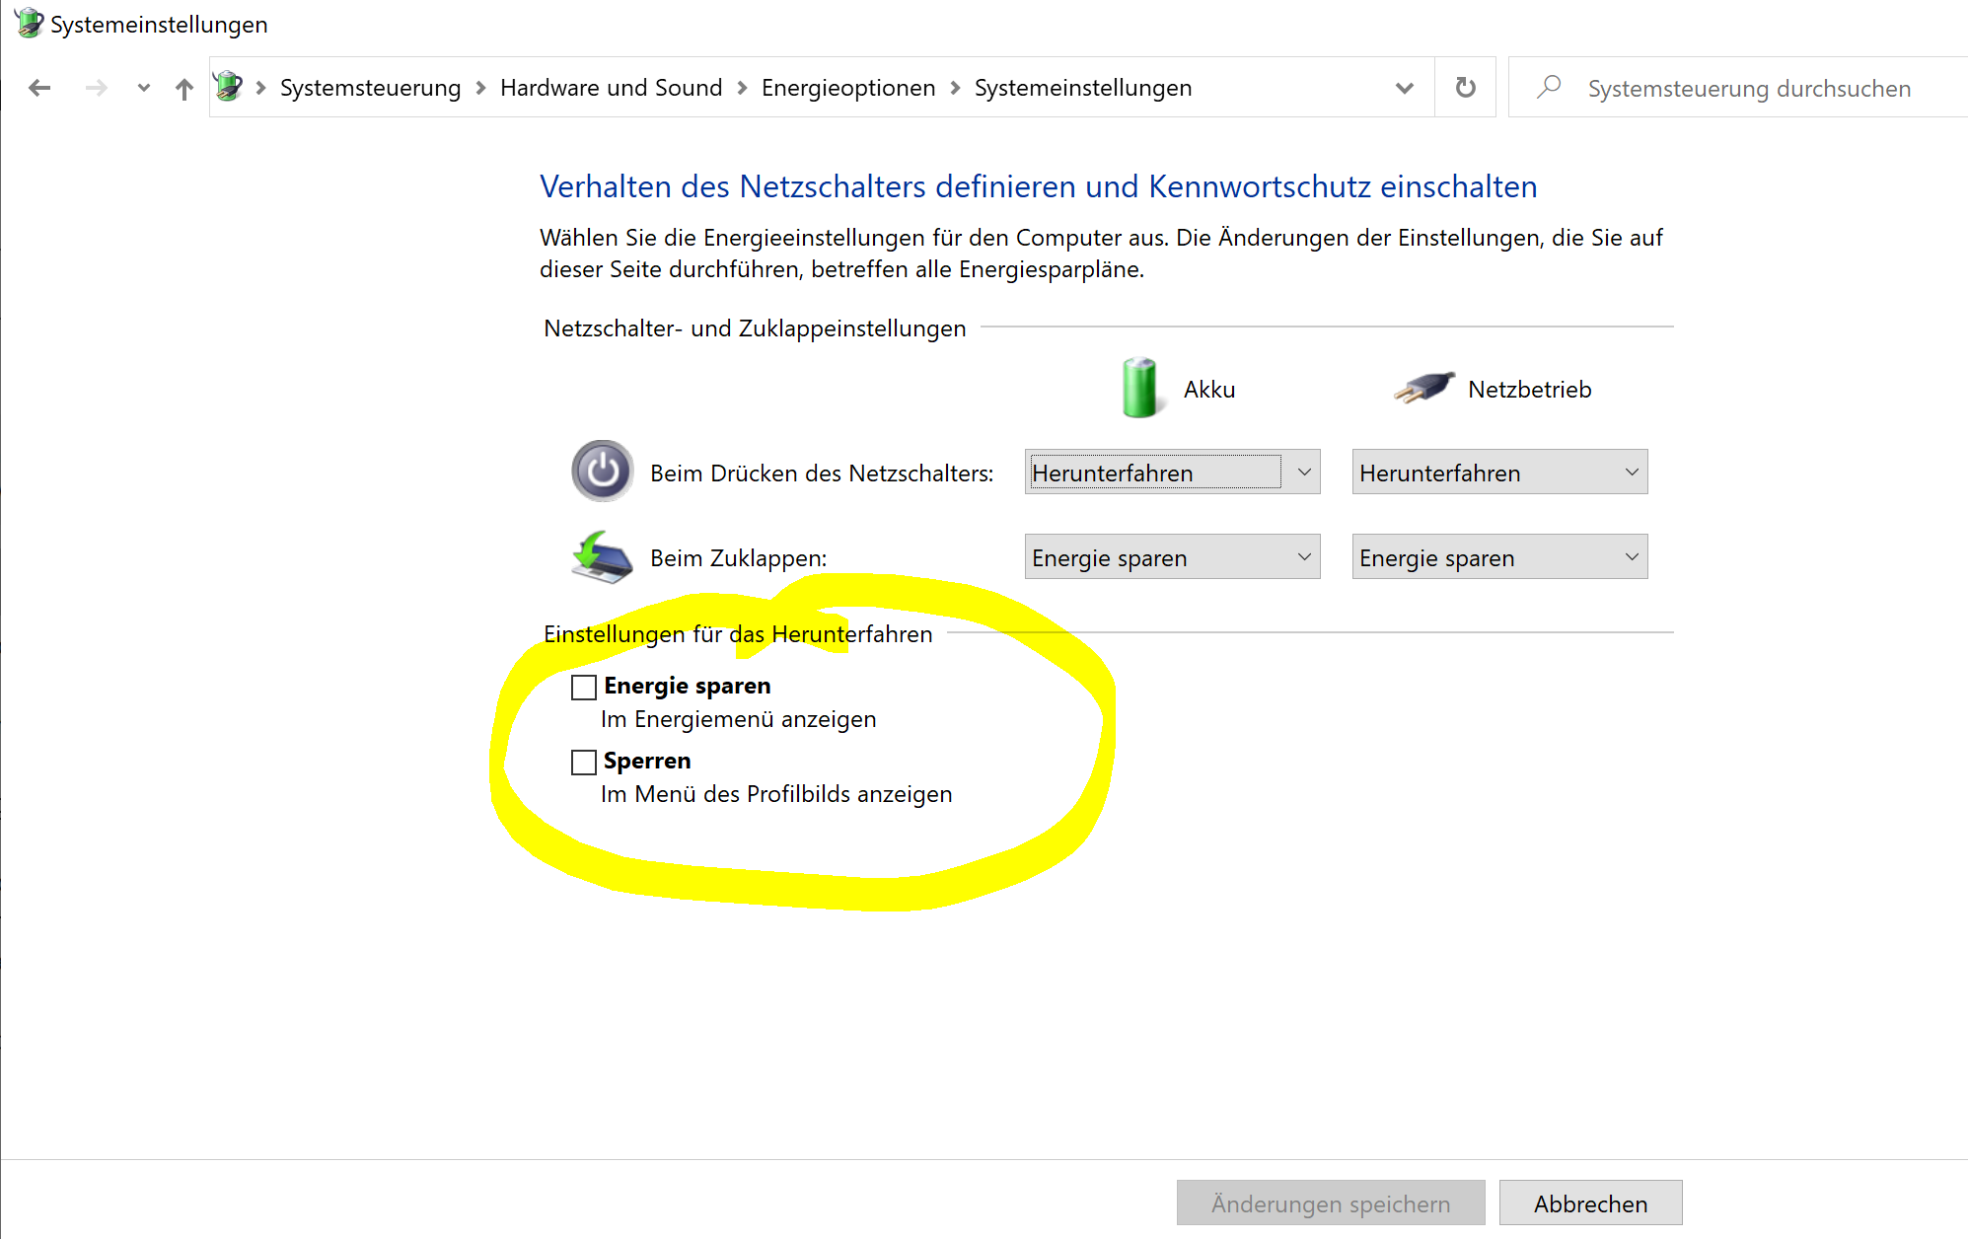
Task: Open Akku lid close action dropdown
Action: click(1172, 557)
